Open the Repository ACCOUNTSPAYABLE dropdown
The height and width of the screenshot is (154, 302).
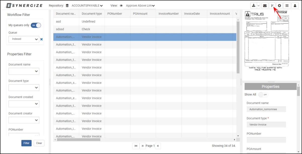coord(86,6)
